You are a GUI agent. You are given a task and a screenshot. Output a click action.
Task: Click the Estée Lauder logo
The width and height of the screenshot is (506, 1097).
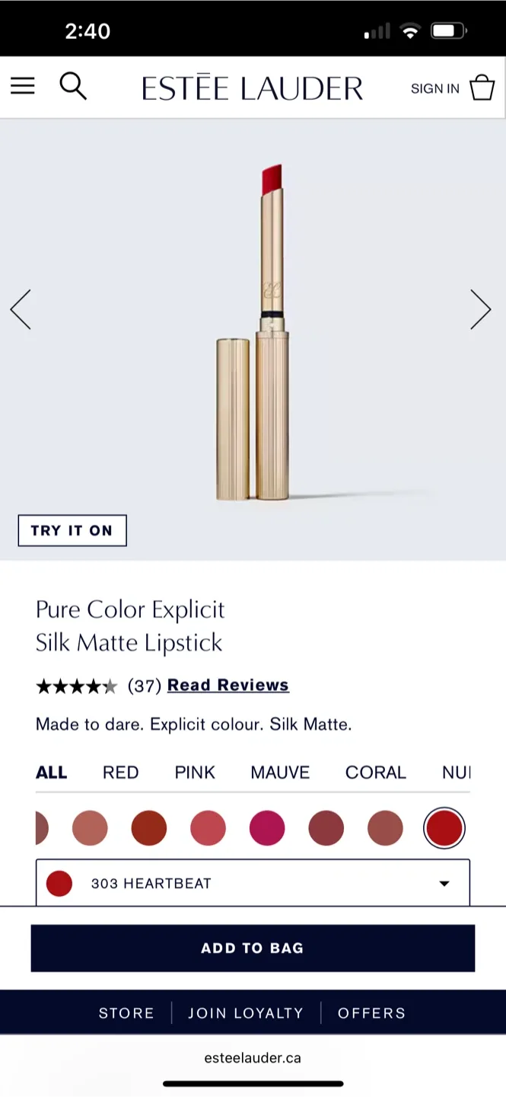tap(252, 86)
